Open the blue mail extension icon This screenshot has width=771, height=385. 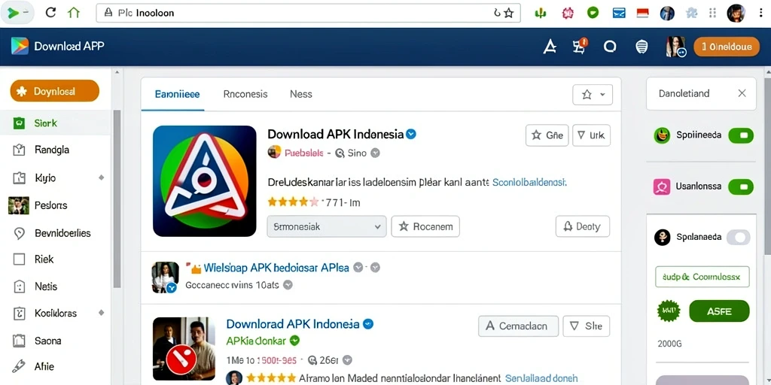(x=619, y=13)
